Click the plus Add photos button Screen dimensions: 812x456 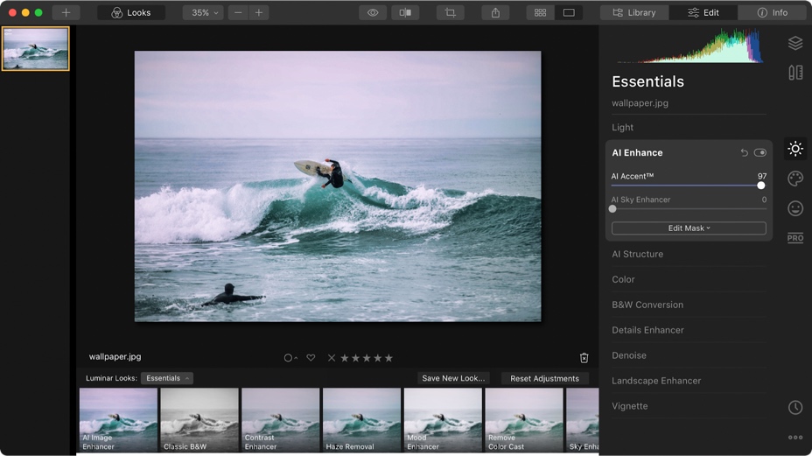[x=66, y=12]
